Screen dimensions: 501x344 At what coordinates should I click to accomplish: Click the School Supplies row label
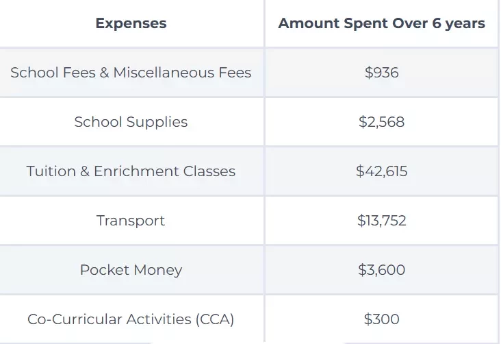[131, 122]
